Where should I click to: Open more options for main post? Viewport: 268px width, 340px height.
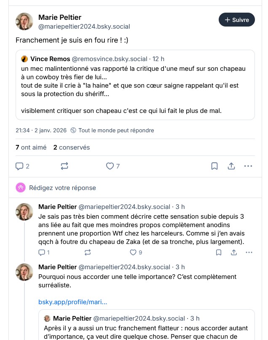[249, 166]
